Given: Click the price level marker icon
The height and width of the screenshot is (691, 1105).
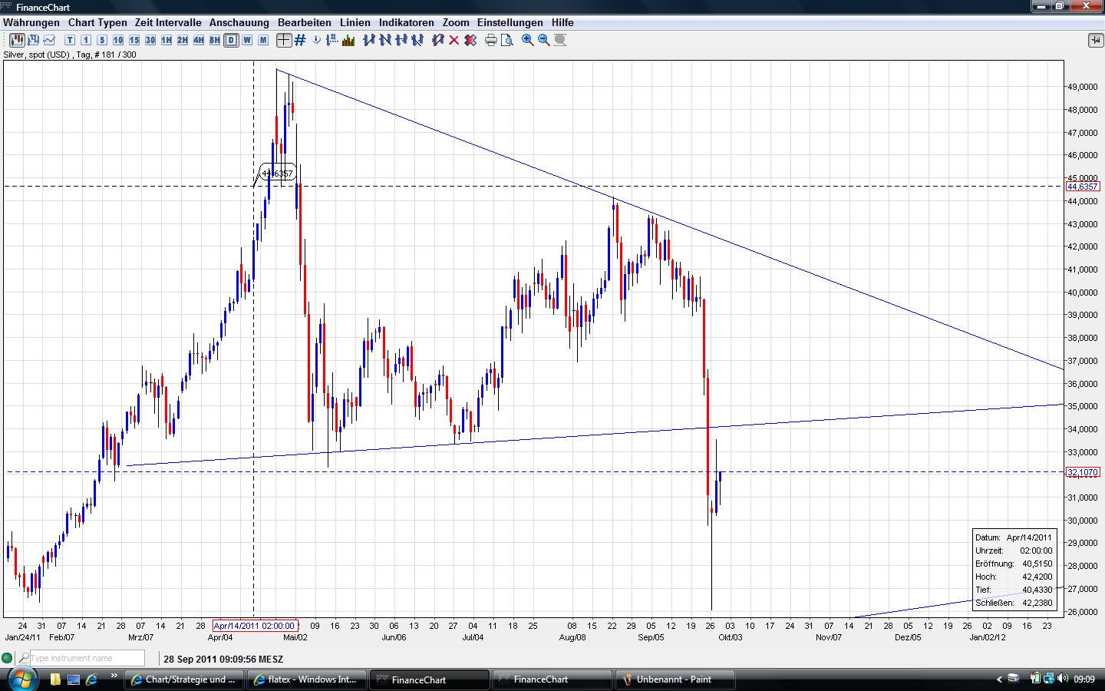Looking at the screenshot, I should point(332,40).
